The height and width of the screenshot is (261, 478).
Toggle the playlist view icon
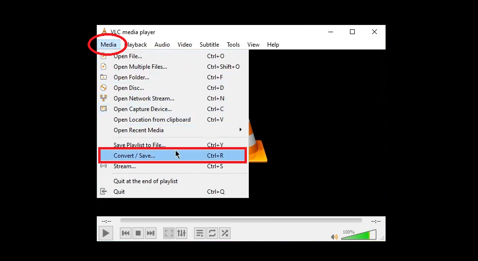[x=200, y=233]
